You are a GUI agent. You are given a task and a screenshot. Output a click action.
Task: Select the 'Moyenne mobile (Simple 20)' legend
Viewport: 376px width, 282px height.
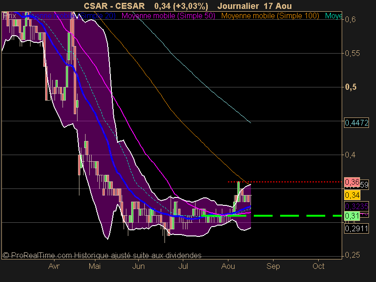(68, 16)
